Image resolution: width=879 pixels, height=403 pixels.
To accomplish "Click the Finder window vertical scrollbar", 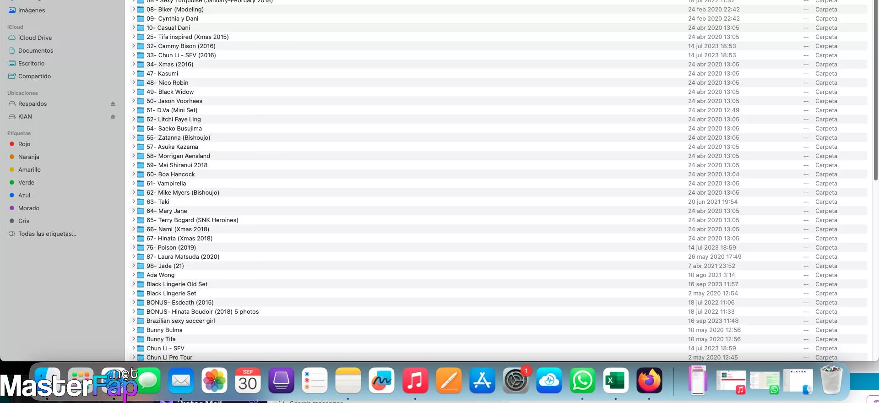I will tap(875, 89).
